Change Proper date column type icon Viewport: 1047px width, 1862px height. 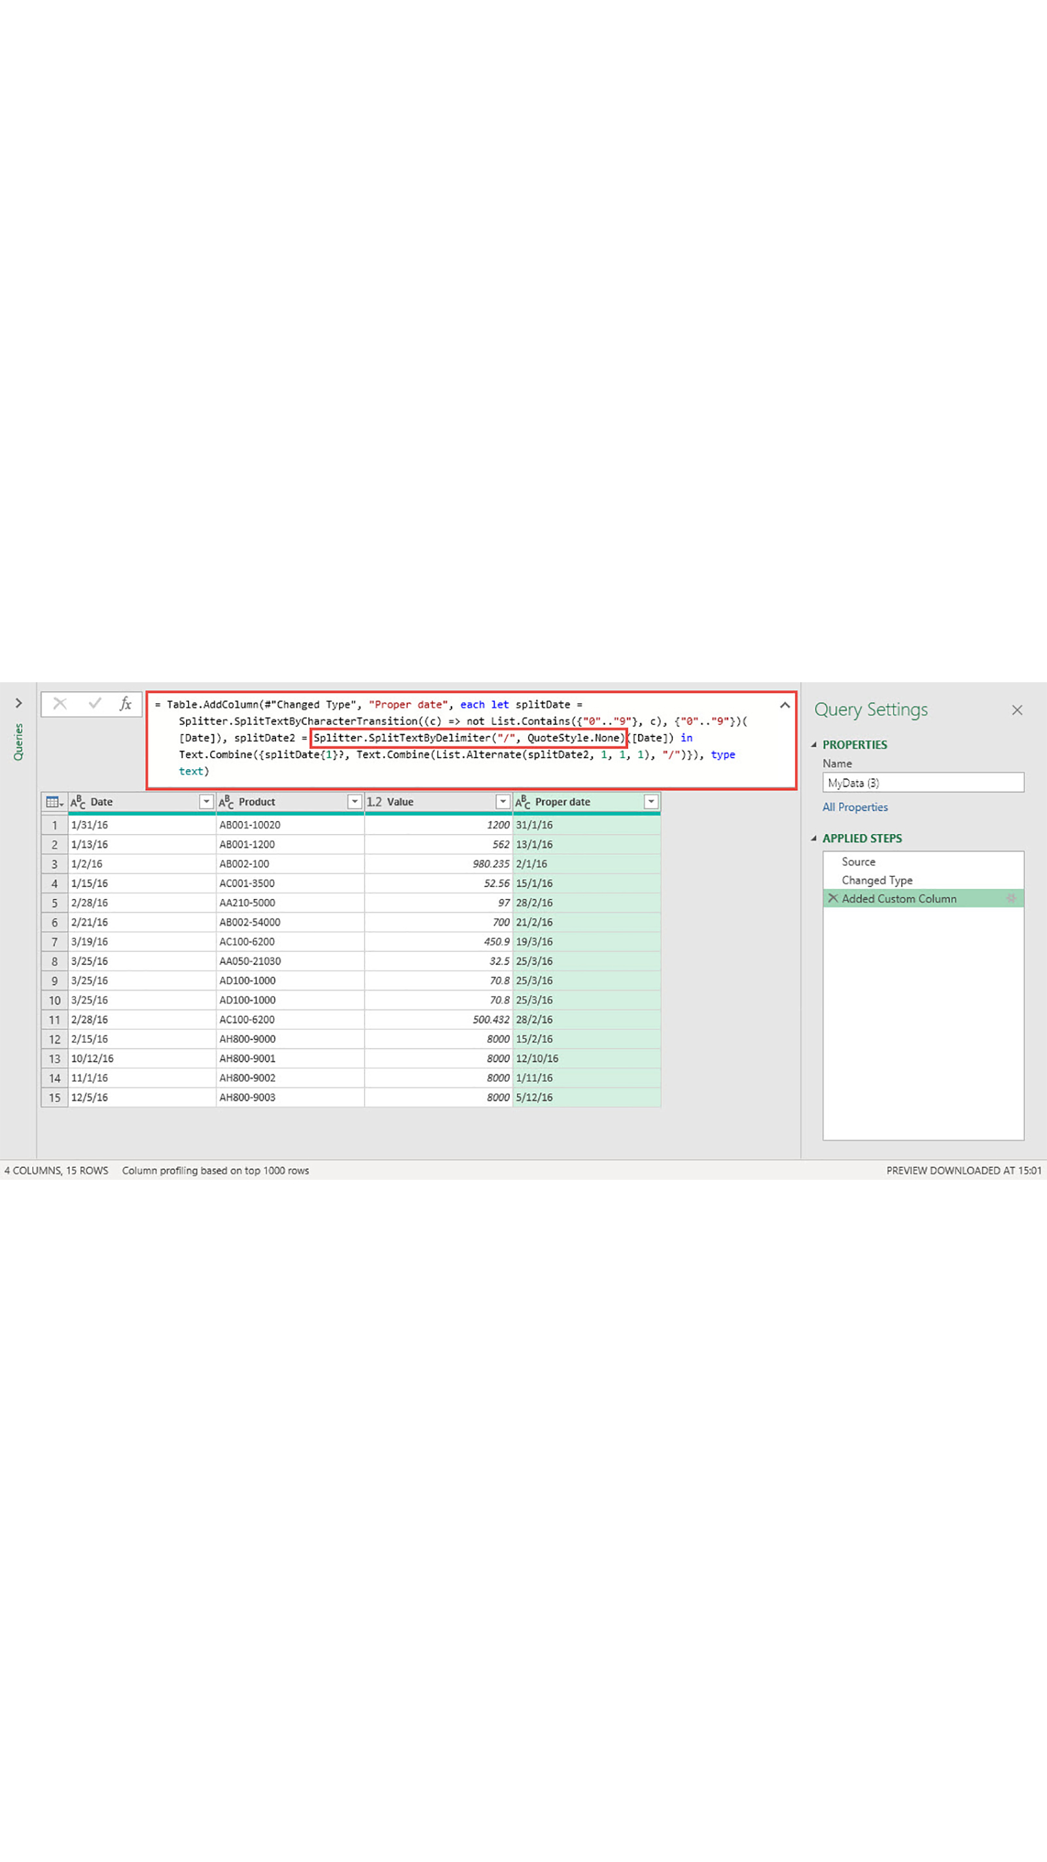[x=522, y=801]
